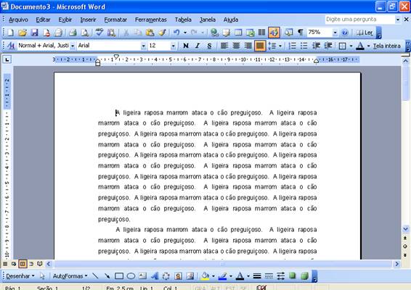Align text to the left
This screenshot has height=290, width=411.
coord(224,46)
